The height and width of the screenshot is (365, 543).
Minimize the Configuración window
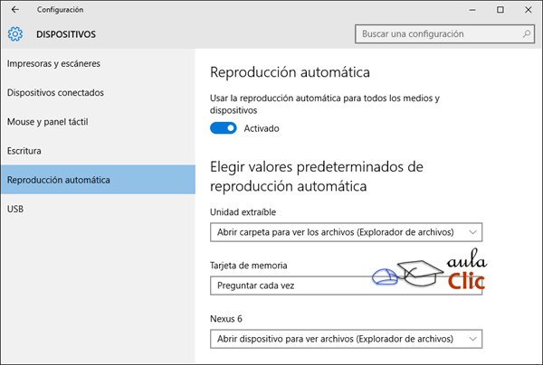click(472, 10)
